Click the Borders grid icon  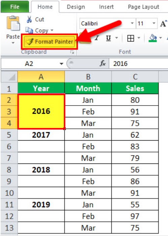(x=131, y=38)
